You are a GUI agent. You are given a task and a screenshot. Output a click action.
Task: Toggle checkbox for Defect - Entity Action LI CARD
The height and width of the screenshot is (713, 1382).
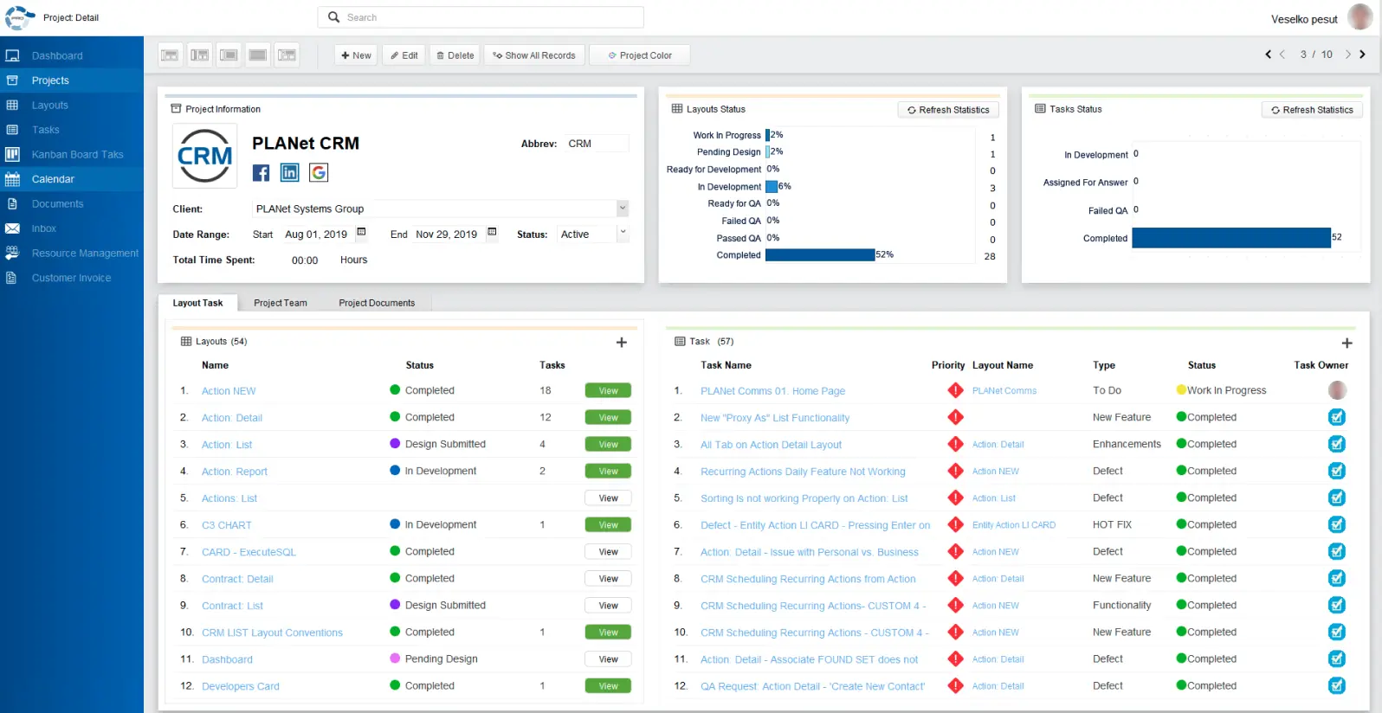coord(1337,524)
